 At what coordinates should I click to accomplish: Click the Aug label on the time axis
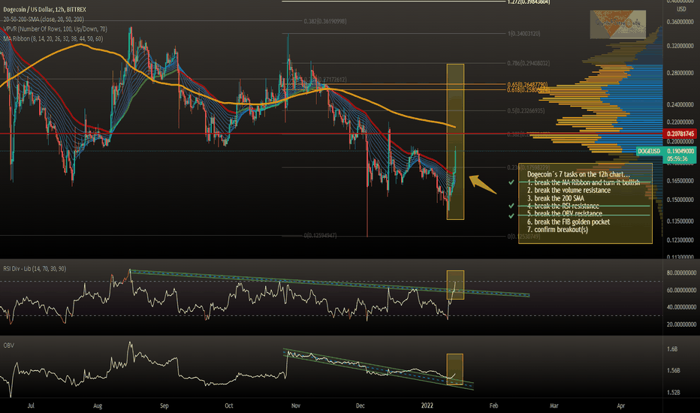click(98, 405)
